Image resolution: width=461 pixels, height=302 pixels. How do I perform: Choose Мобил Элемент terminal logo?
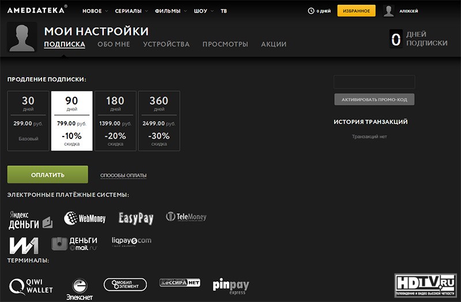125,284
